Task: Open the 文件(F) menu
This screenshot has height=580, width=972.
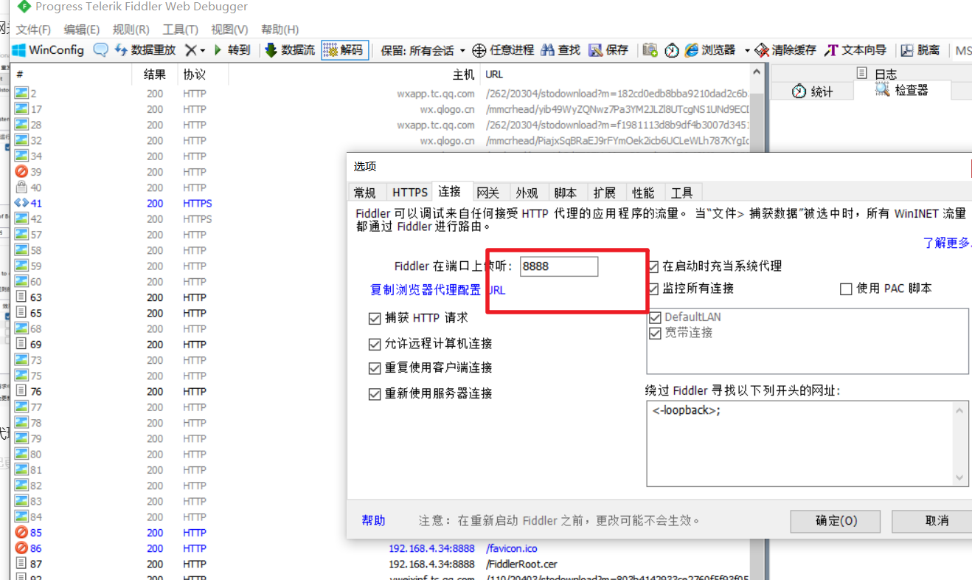Action: [x=33, y=30]
